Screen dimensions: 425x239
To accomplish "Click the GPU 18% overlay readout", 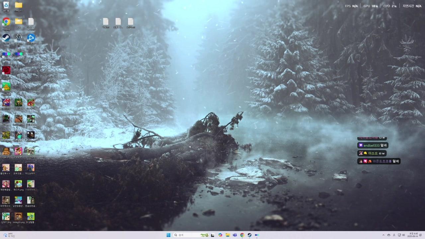I will pos(371,6).
